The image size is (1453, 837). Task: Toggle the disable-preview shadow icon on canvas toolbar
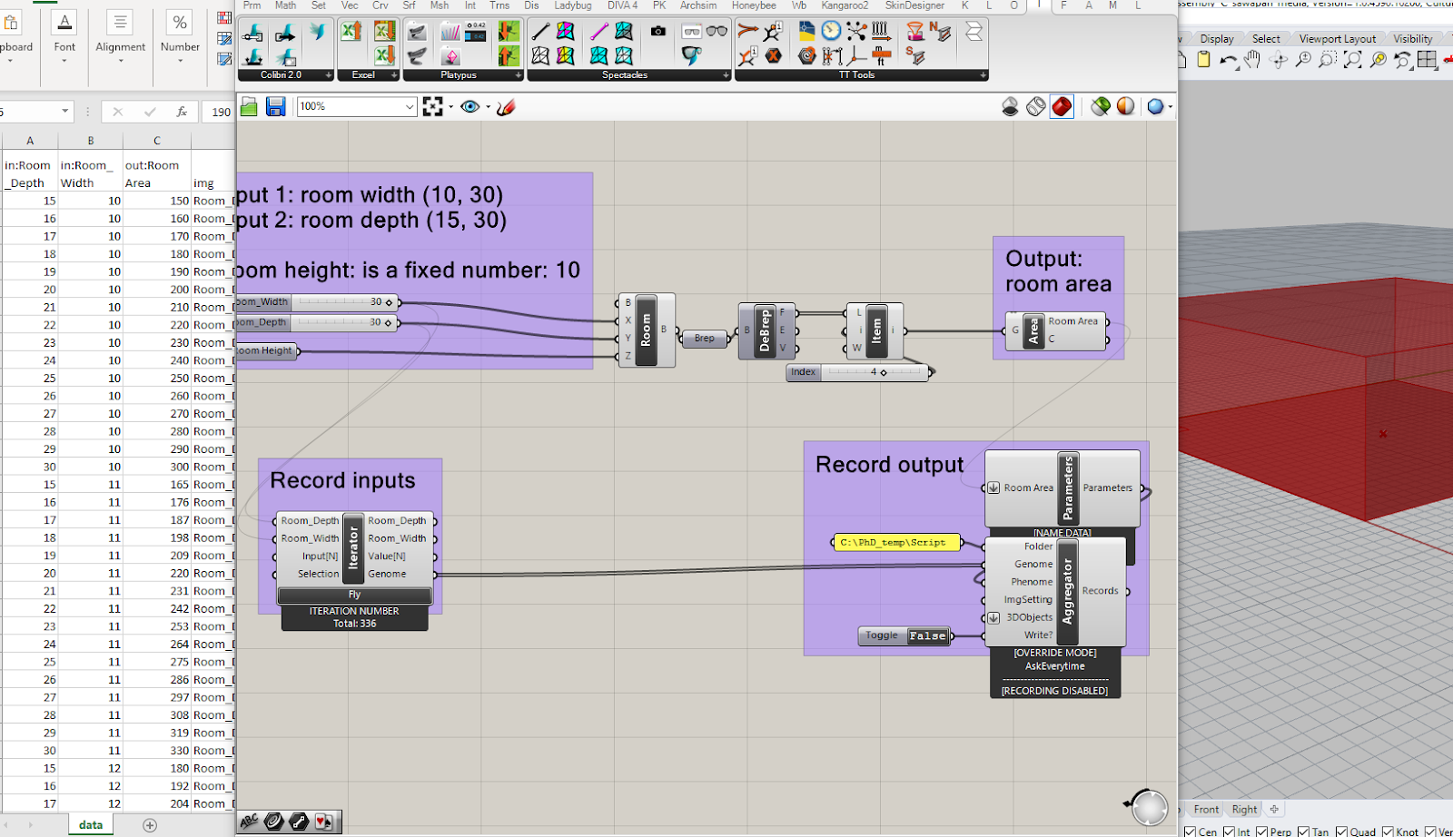[1010, 107]
